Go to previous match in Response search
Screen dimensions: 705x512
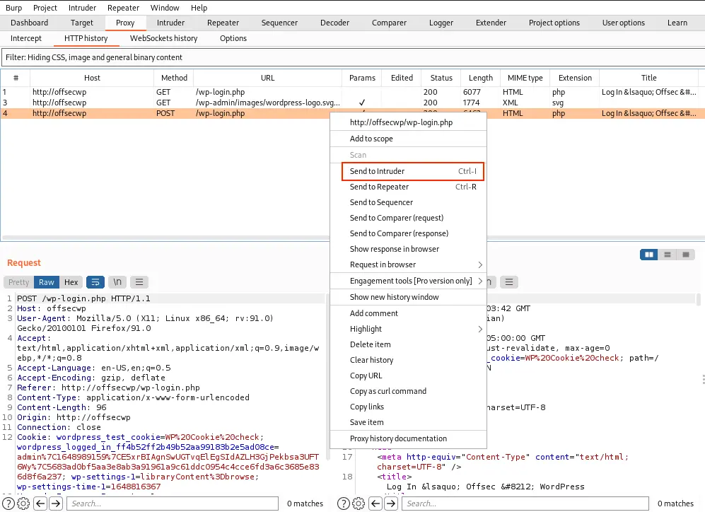(375, 504)
